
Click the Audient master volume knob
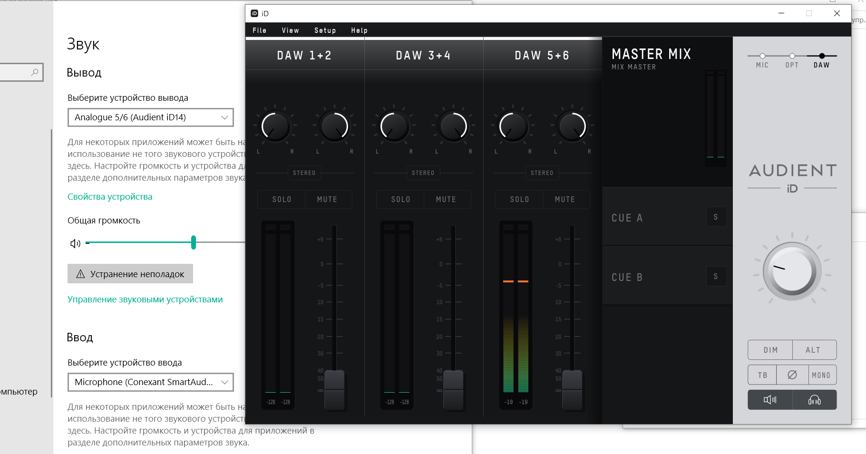click(x=792, y=272)
